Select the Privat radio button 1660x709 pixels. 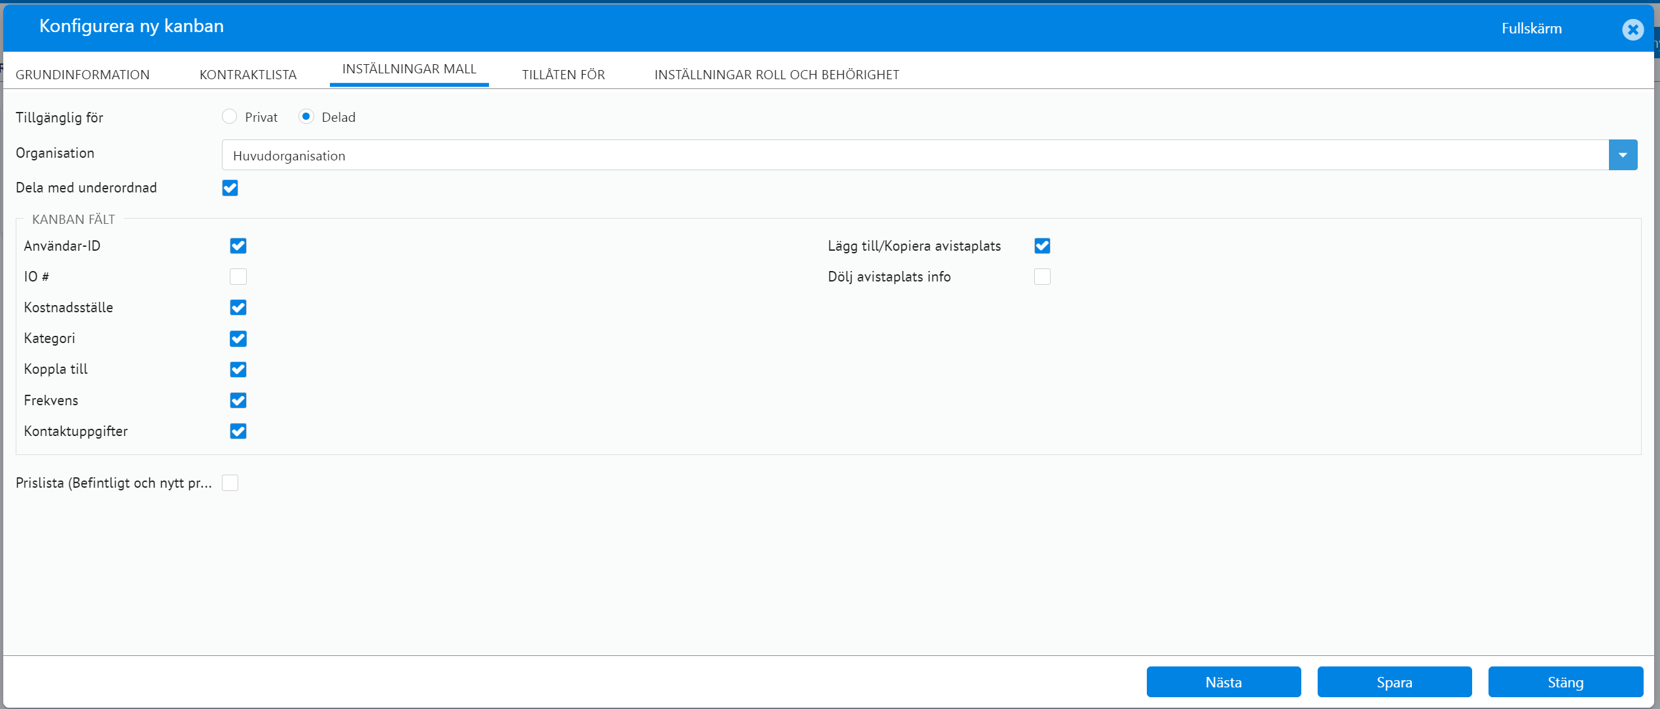click(x=229, y=117)
